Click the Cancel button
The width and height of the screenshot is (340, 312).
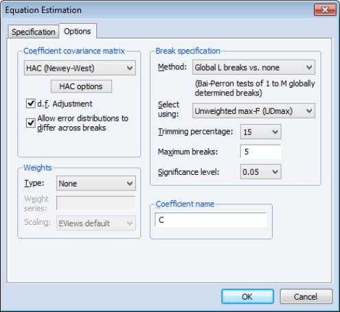pos(306,296)
